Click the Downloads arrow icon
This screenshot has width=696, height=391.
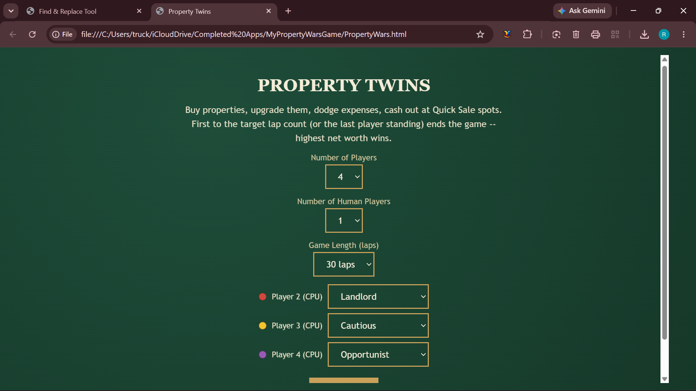[645, 34]
